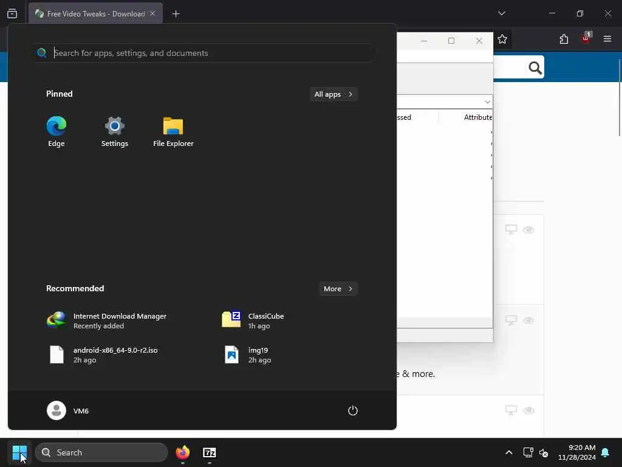The width and height of the screenshot is (622, 467).
Task: Open uBlock Origin extension icon
Action: point(586,38)
